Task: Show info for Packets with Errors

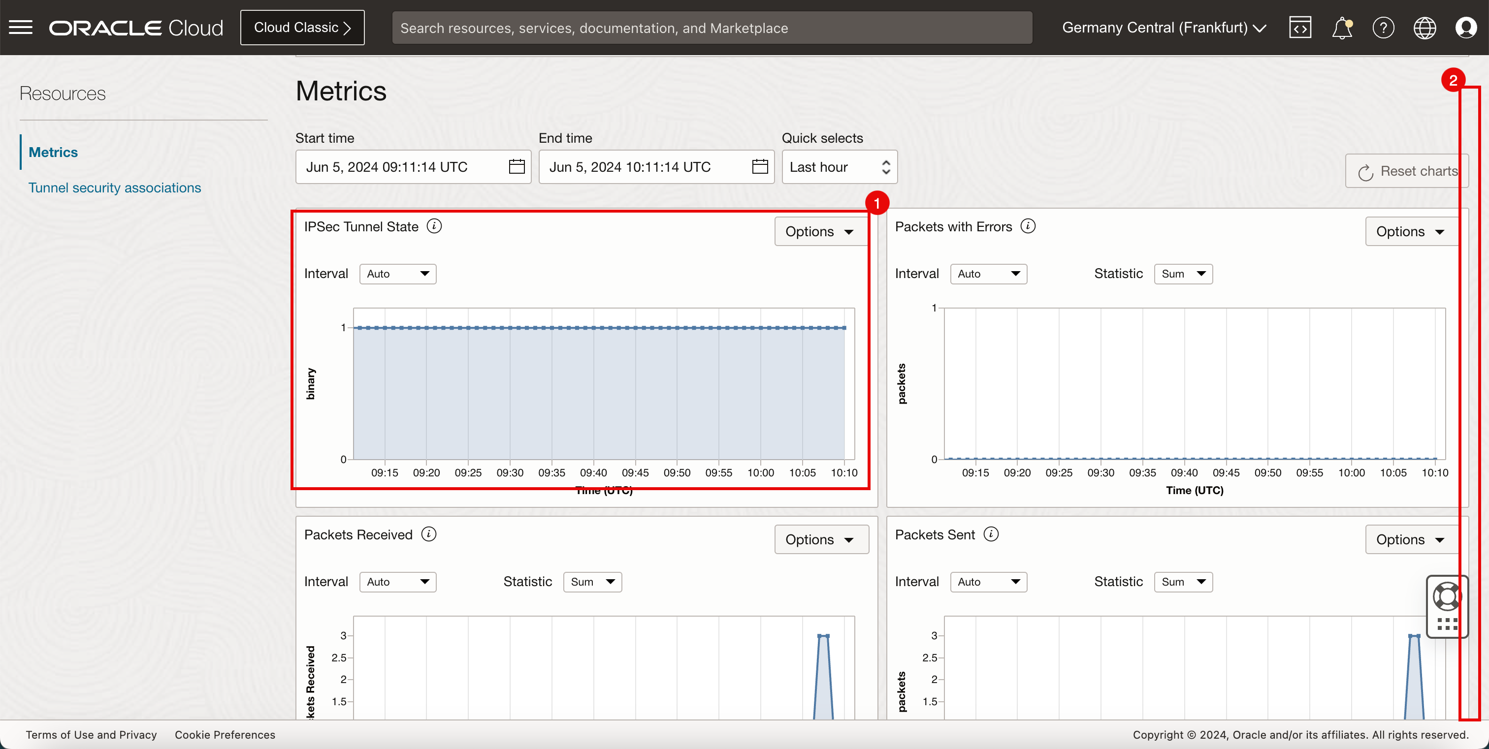Action: (1028, 226)
